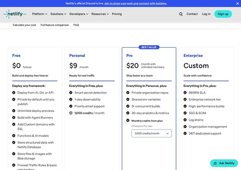Click checkmark beside Deploy from AI, Git, or API
This screenshot has width=241, height=170.
coord(14,93)
